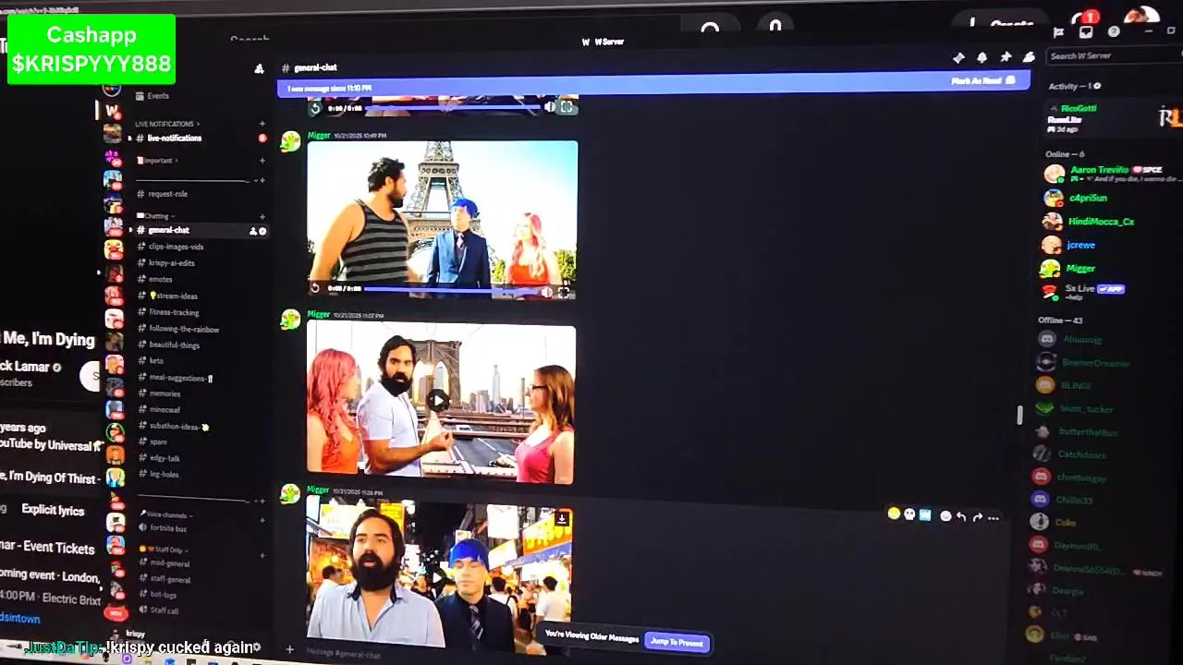Open the keto channel

tap(156, 361)
